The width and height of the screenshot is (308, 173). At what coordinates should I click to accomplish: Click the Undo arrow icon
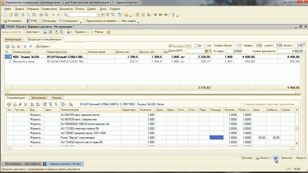[x=53, y=15]
